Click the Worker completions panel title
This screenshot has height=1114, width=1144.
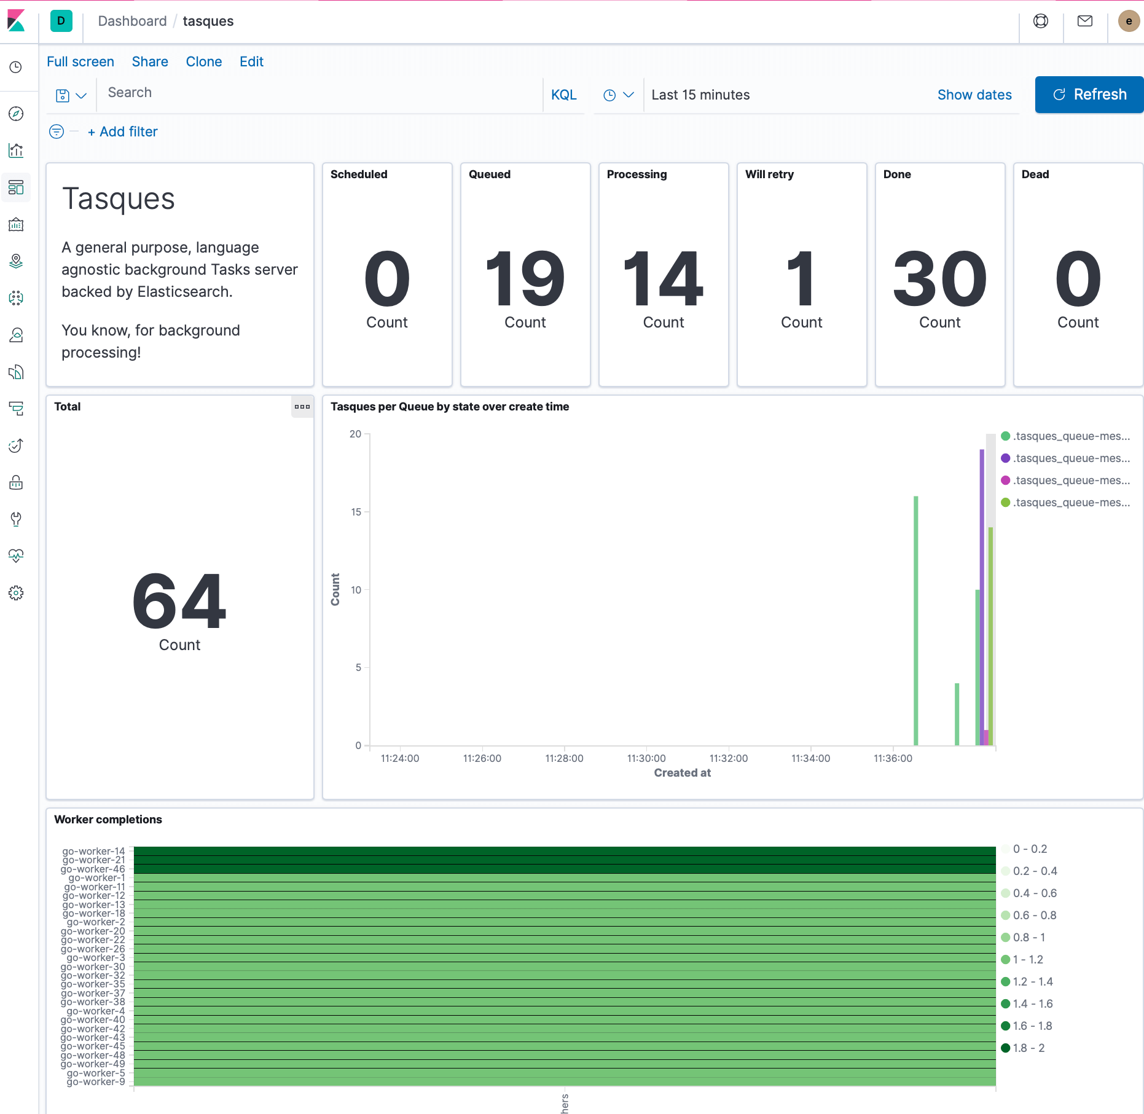pyautogui.click(x=108, y=820)
